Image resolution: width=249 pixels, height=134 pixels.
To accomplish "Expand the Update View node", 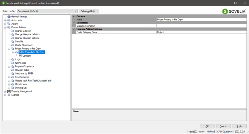I will pyautogui.click(x=9, y=84).
